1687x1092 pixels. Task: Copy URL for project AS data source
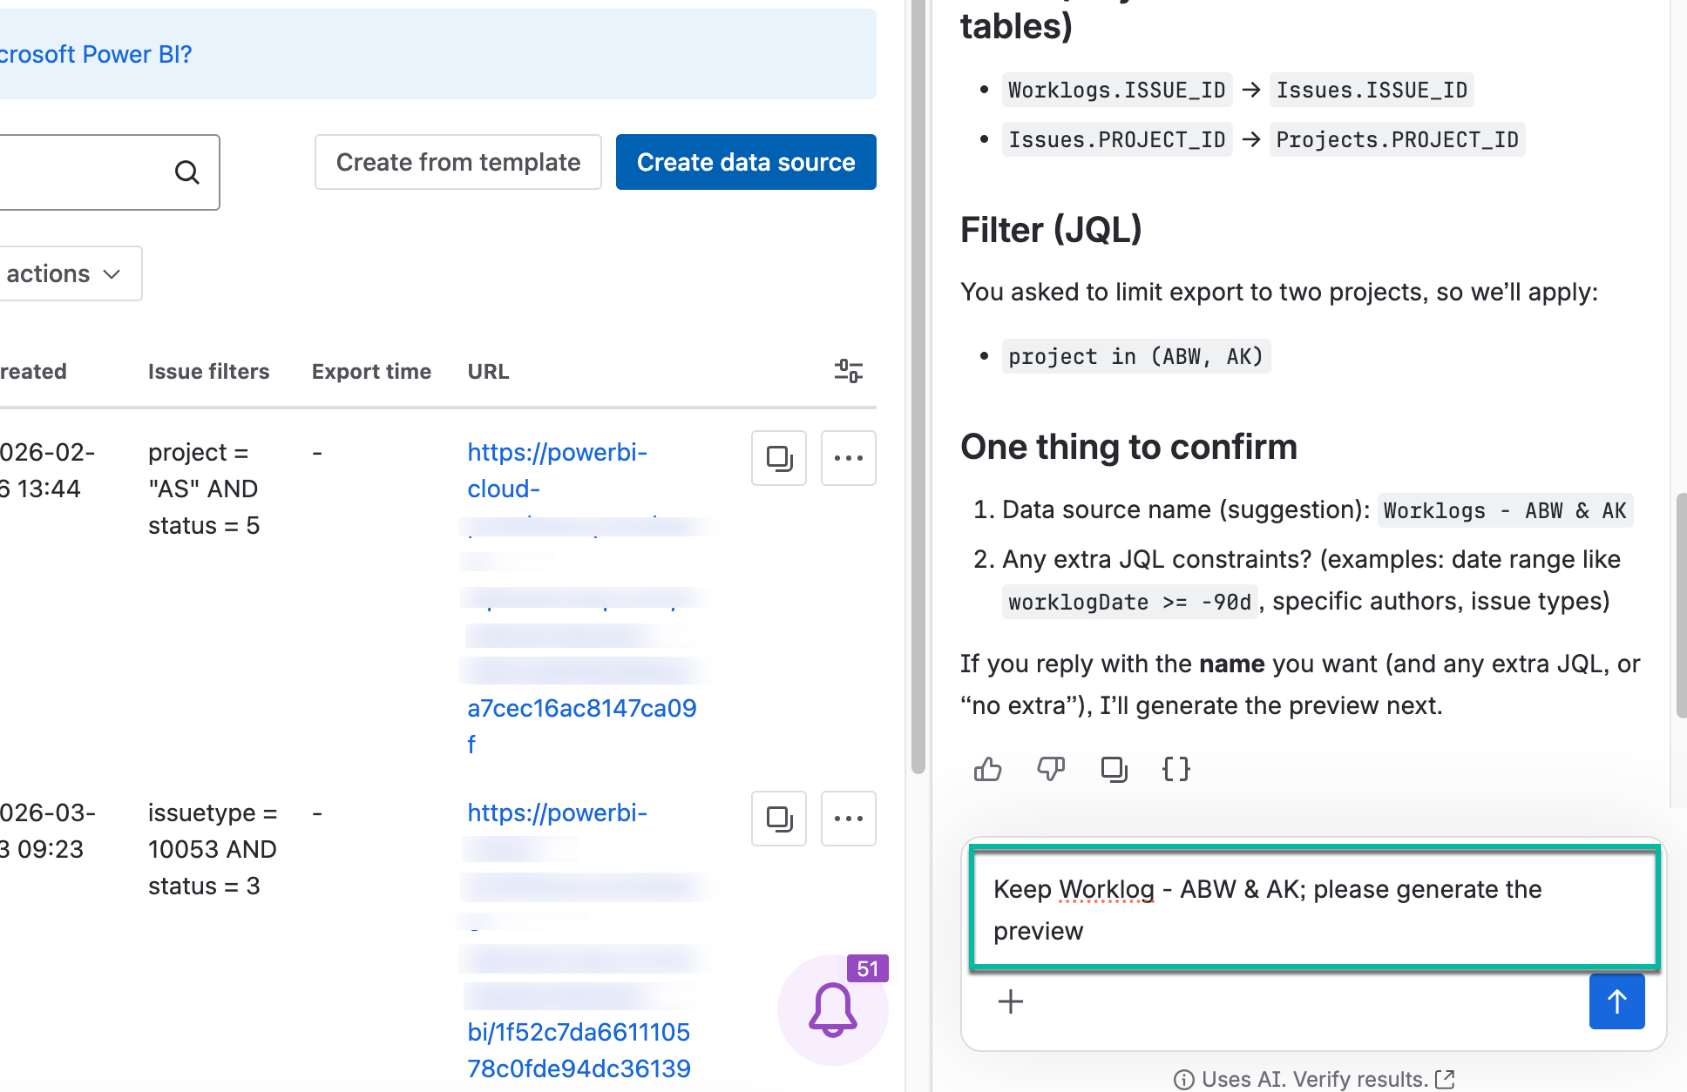click(779, 458)
